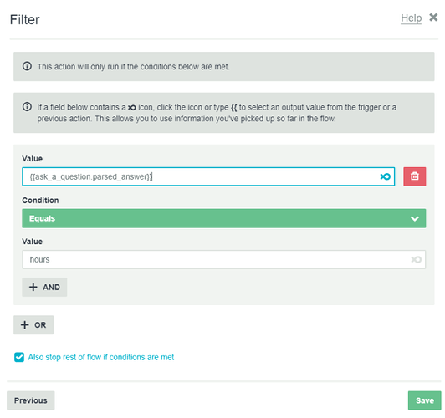Add an AND condition

tap(44, 287)
